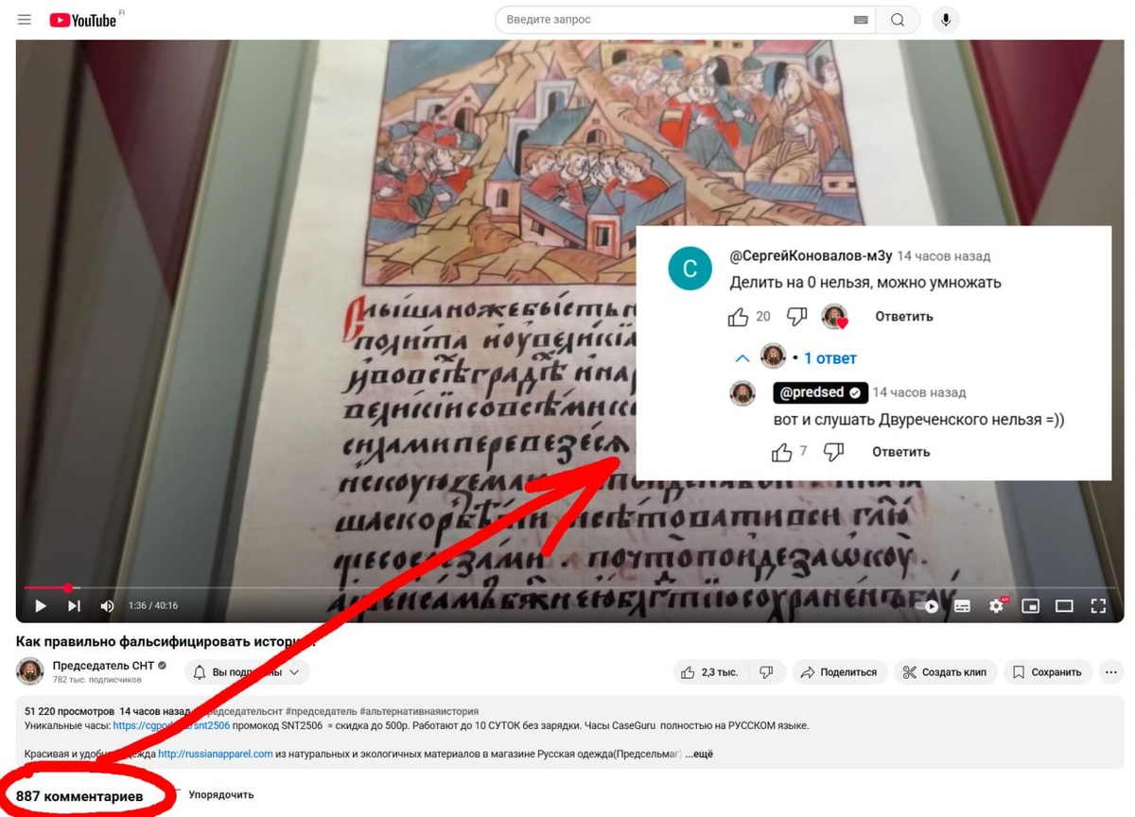
Task: Open @СергейКоновалов-м3у profile name
Action: coord(811,256)
